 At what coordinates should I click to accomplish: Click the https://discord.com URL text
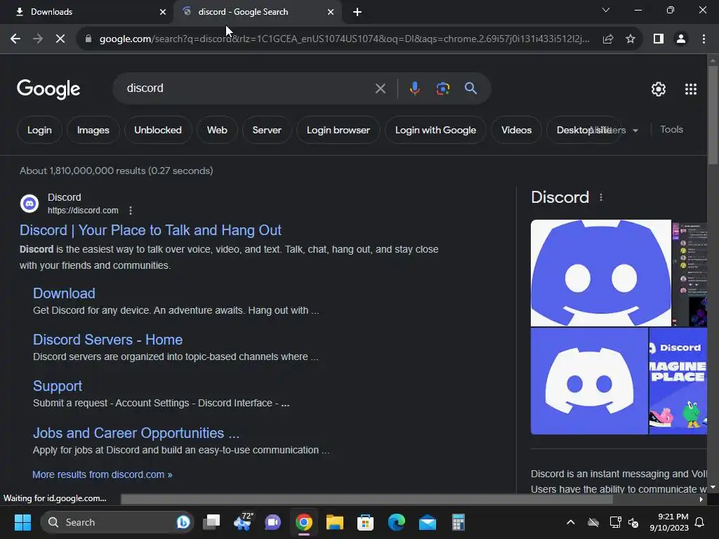[x=83, y=211]
